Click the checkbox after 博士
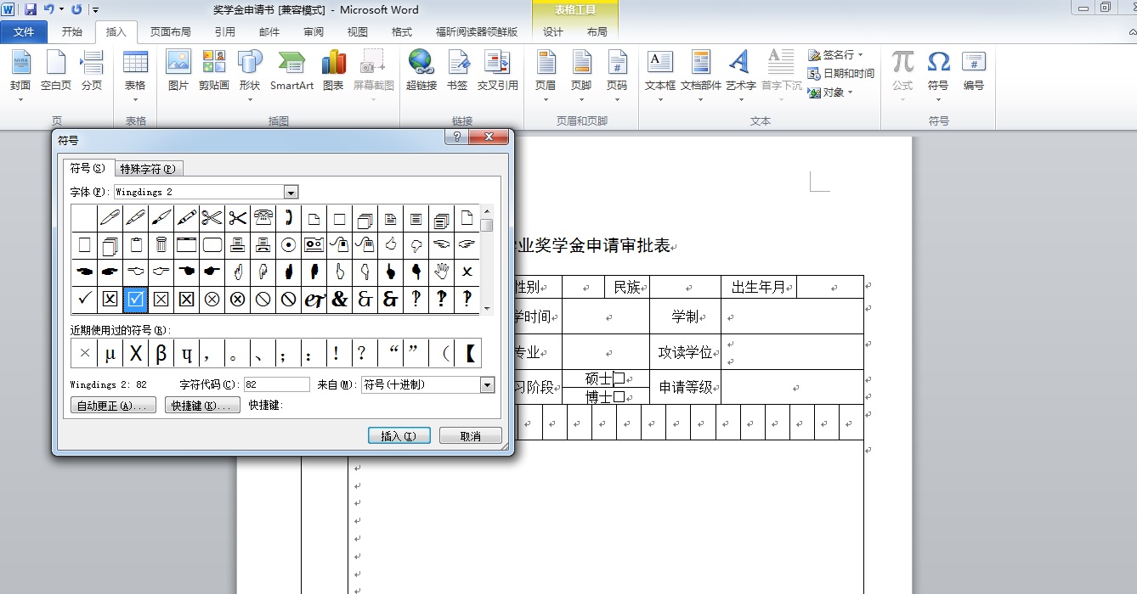This screenshot has height=594, width=1137. point(619,396)
